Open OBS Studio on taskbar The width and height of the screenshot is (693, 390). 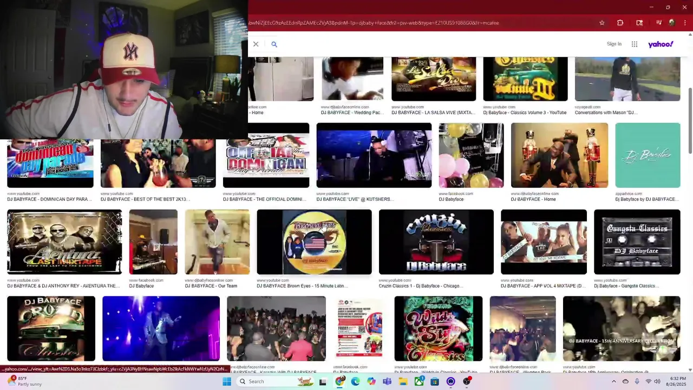(467, 381)
